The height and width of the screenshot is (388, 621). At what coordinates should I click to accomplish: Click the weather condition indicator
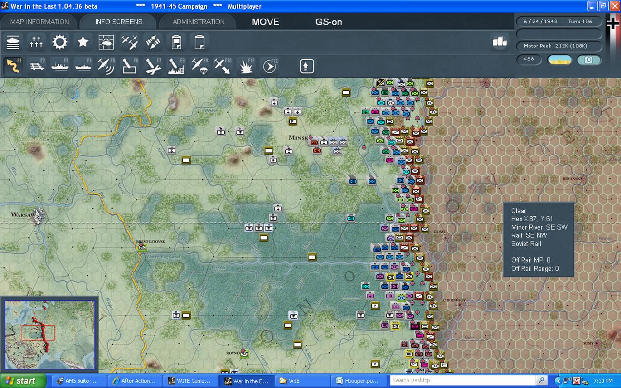[560, 59]
